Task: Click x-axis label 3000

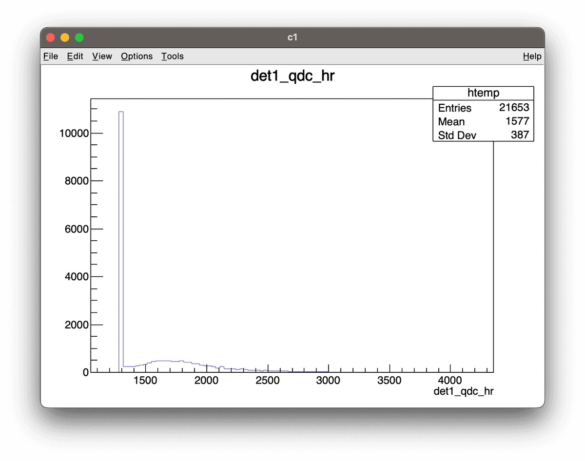Action: click(x=328, y=380)
